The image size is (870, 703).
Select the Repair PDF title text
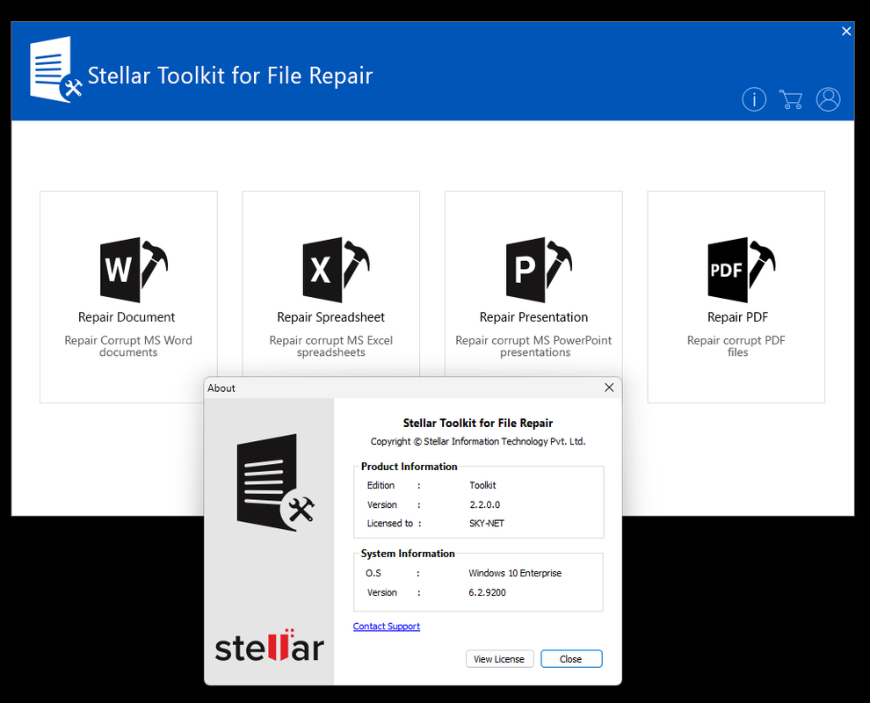[x=737, y=317]
